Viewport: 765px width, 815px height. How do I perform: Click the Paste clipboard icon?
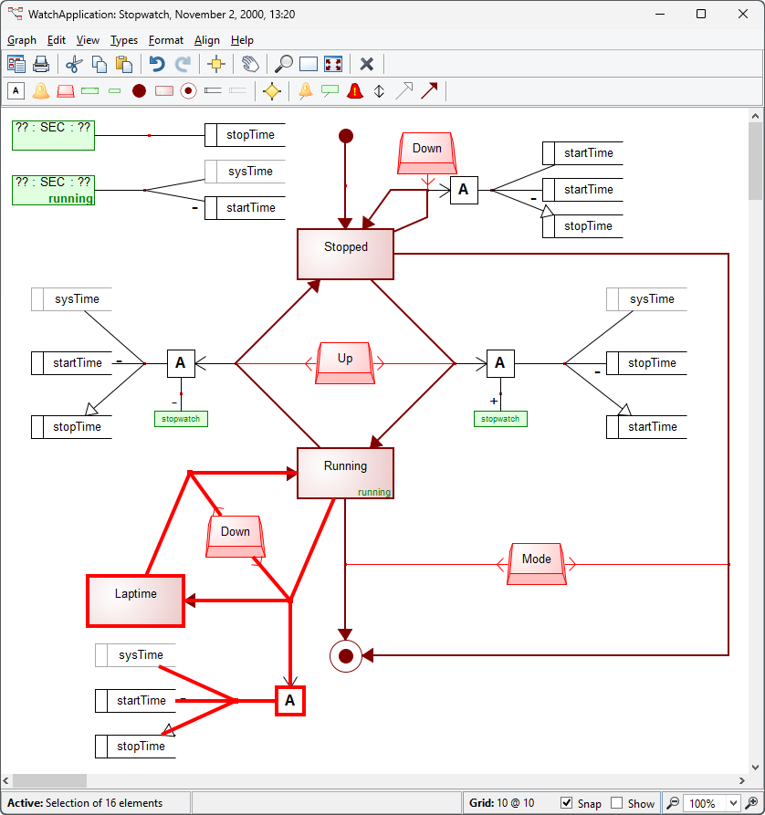coord(125,64)
